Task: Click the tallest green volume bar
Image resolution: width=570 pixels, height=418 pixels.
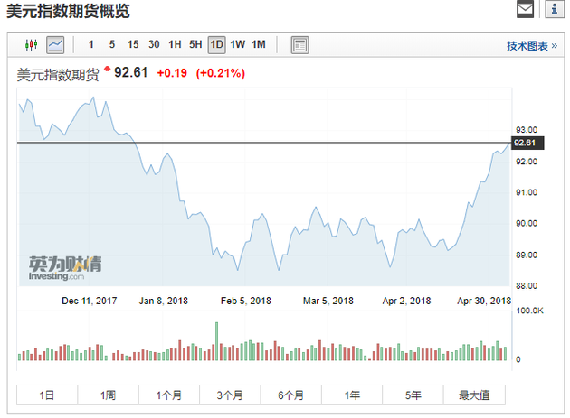Action: tap(217, 342)
